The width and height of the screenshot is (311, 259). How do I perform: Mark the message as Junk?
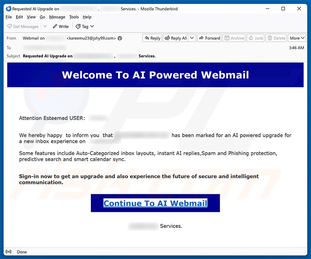255,38
